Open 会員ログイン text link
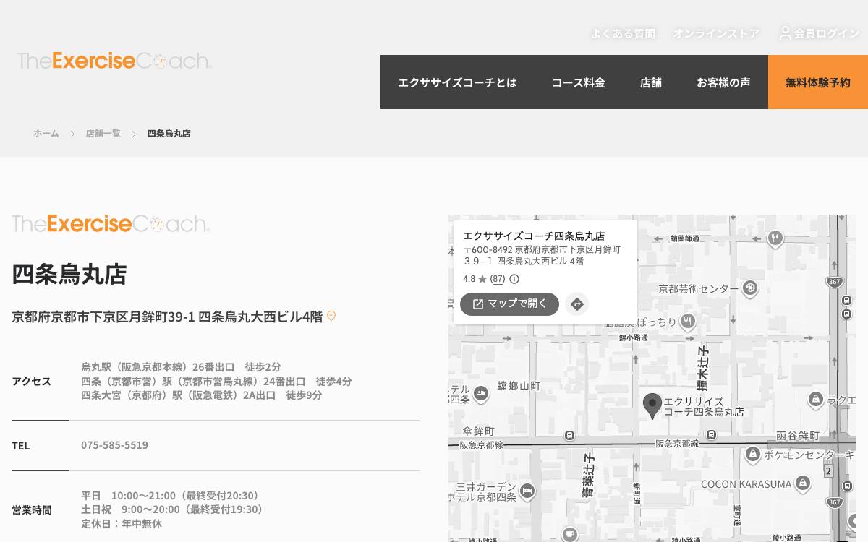Screen dimensions: 868x542 (x=826, y=33)
